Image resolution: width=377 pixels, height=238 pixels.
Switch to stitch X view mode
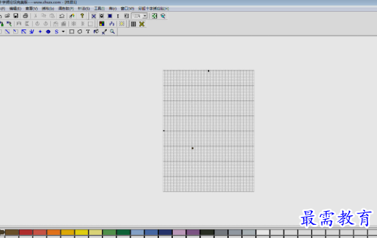tap(94, 16)
